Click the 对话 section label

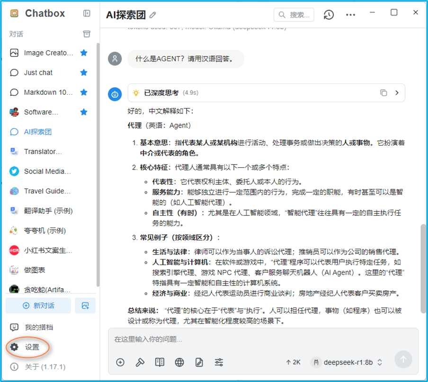[16, 34]
